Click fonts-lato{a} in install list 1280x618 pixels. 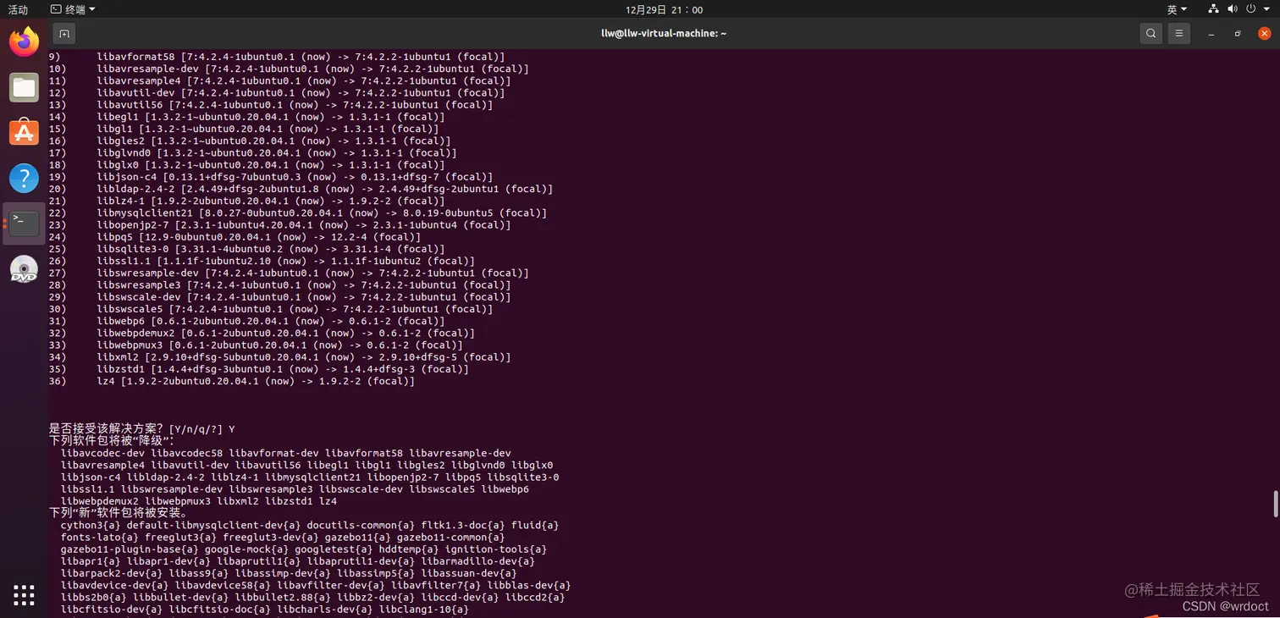100,537
